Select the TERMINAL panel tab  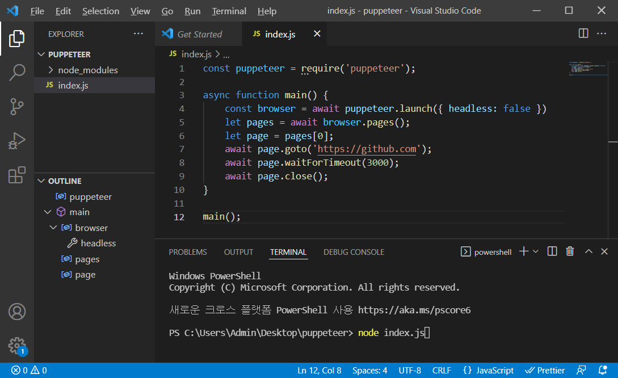[288, 252]
